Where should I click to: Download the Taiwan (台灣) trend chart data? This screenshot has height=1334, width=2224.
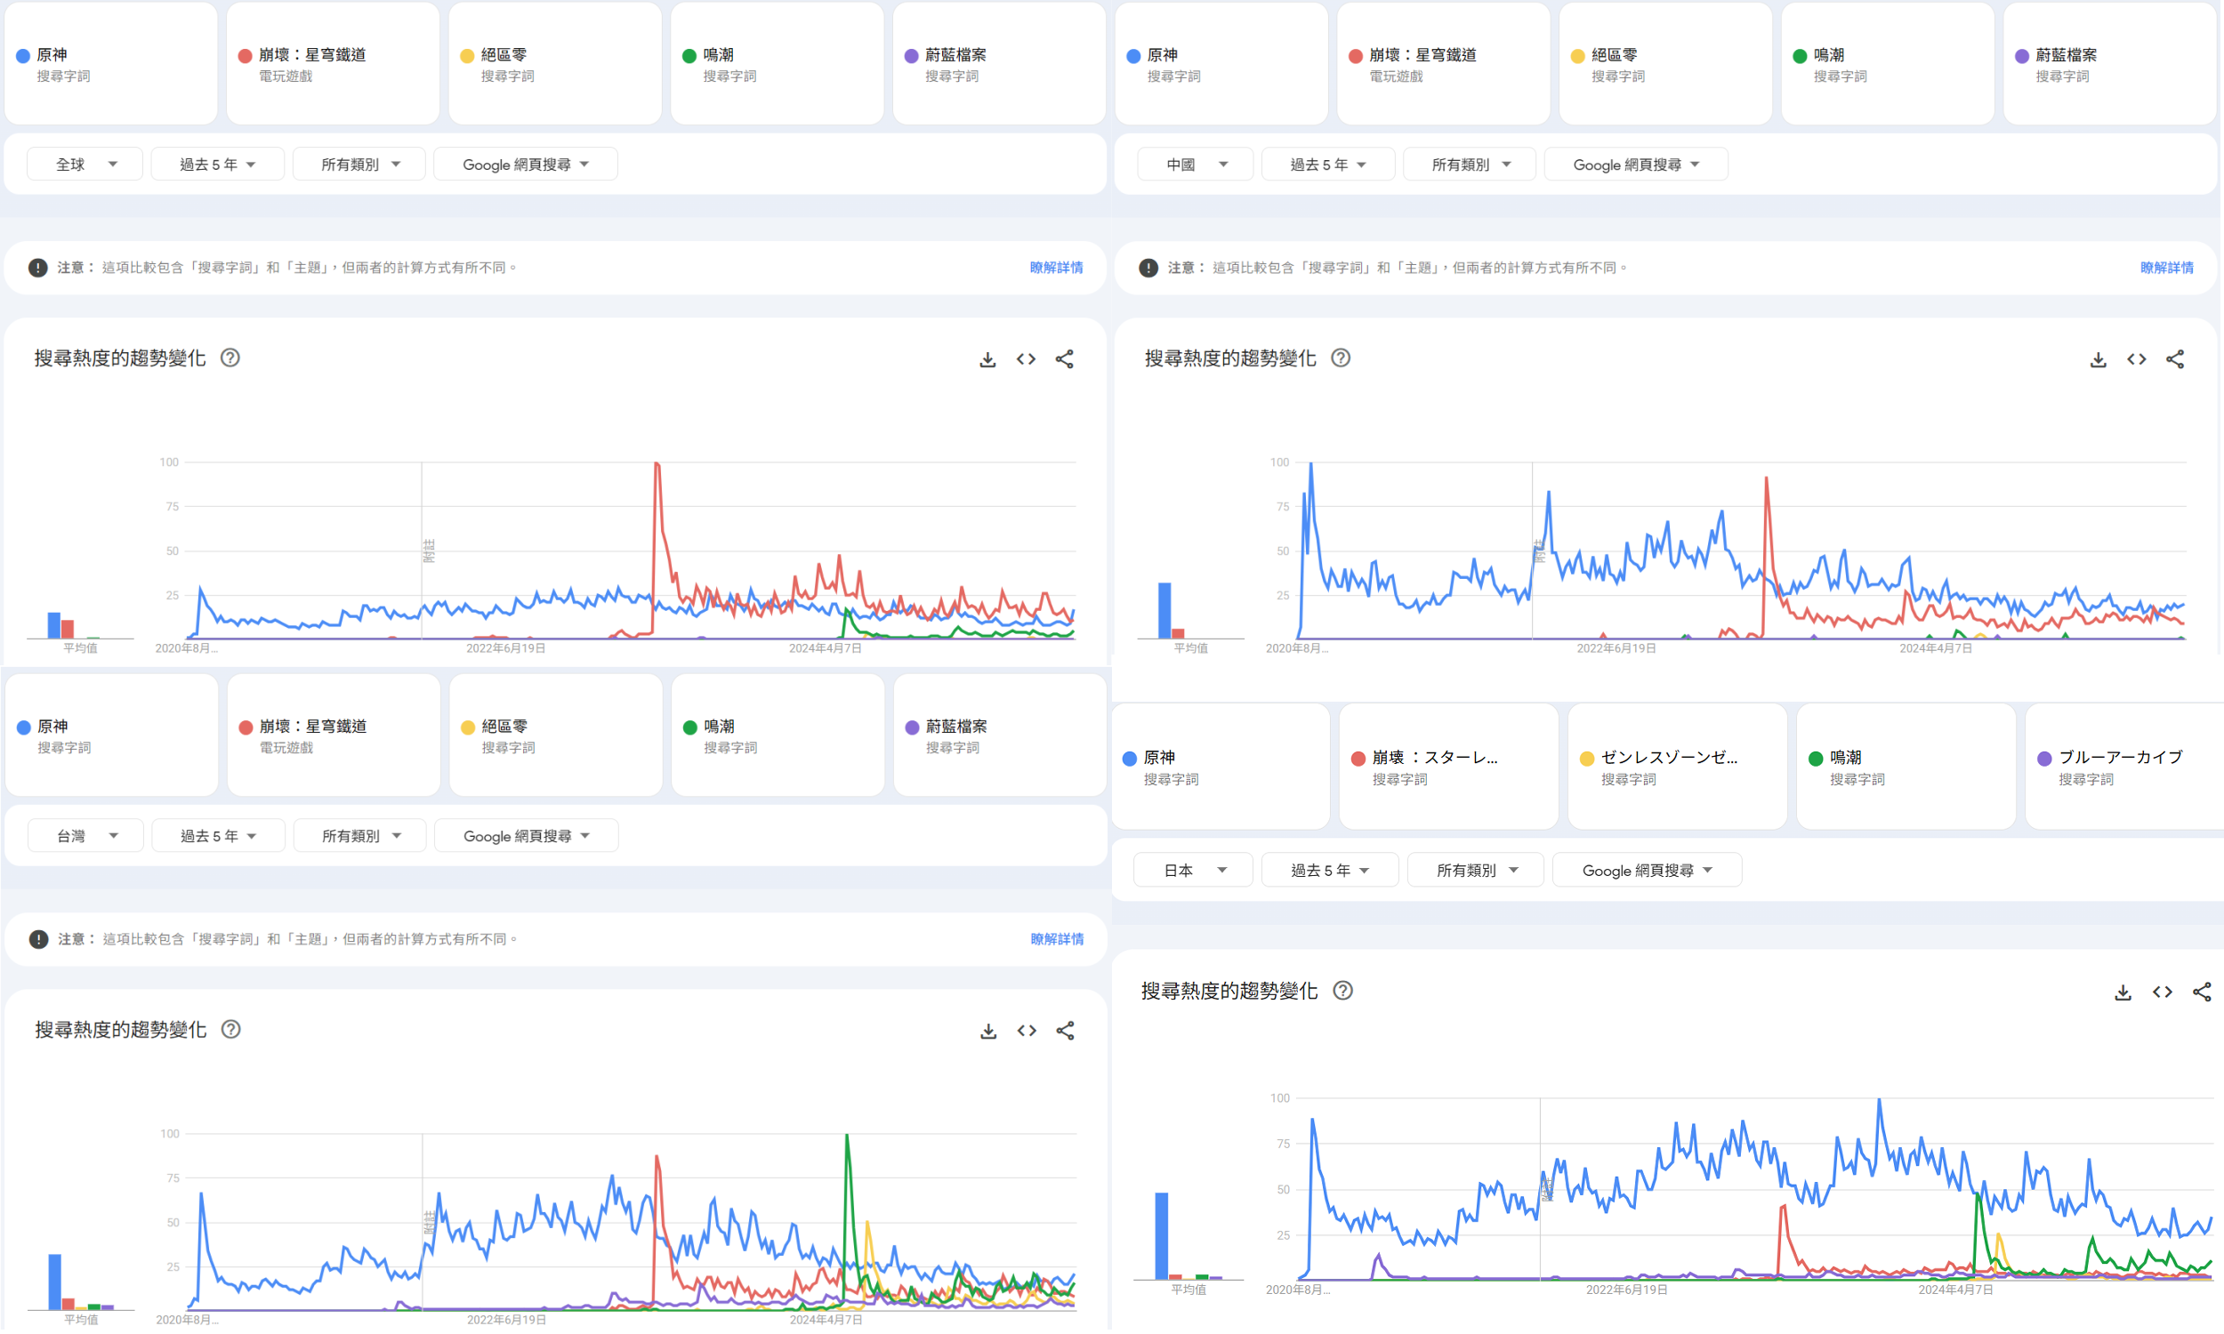(x=988, y=1031)
